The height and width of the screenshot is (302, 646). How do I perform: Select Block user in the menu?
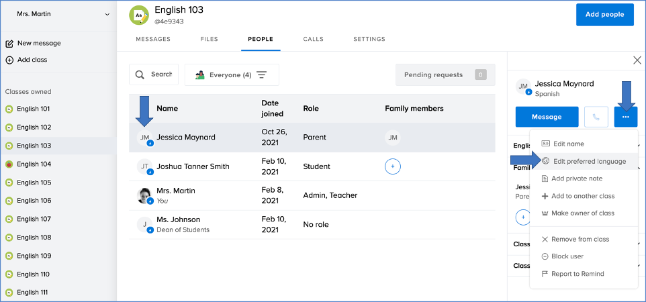[x=567, y=256]
